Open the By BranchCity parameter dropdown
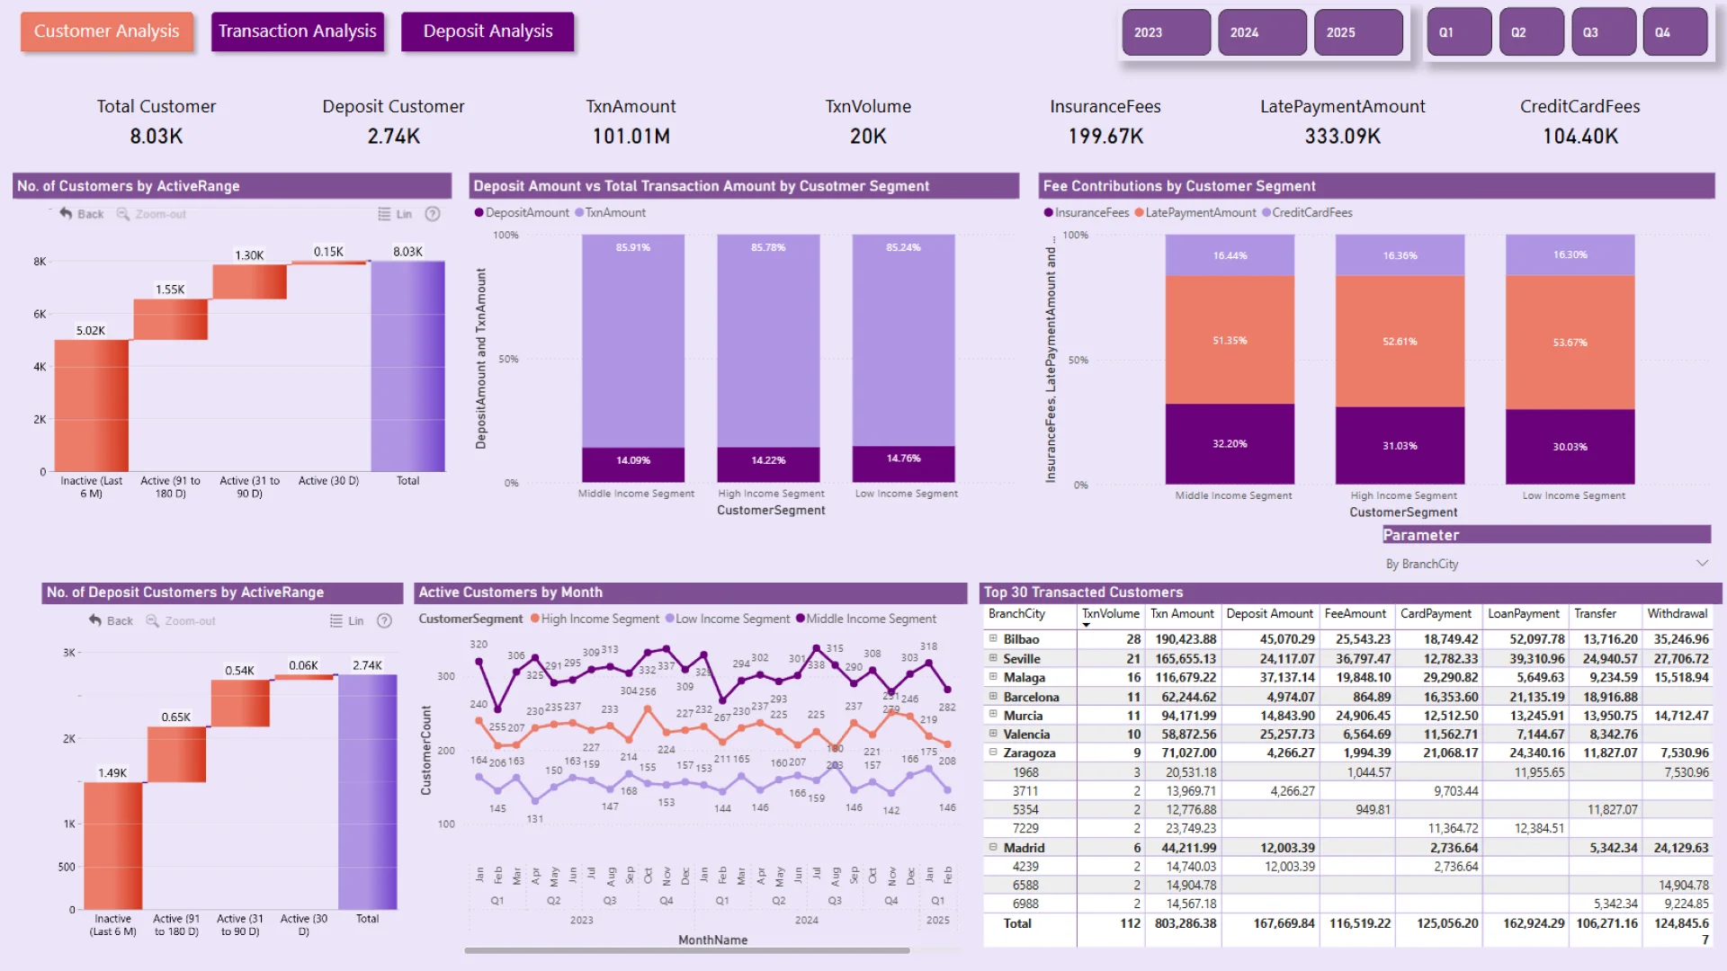 (x=1546, y=564)
